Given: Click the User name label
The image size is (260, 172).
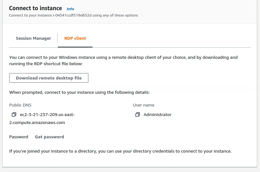Looking at the screenshot, I should [x=144, y=105].
